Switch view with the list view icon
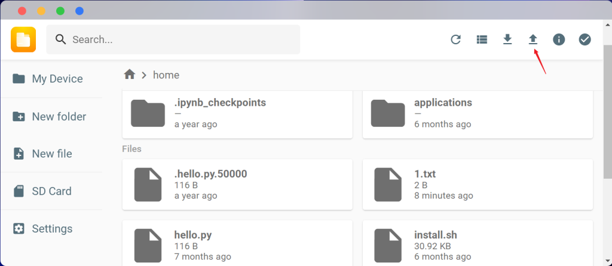 (x=482, y=39)
